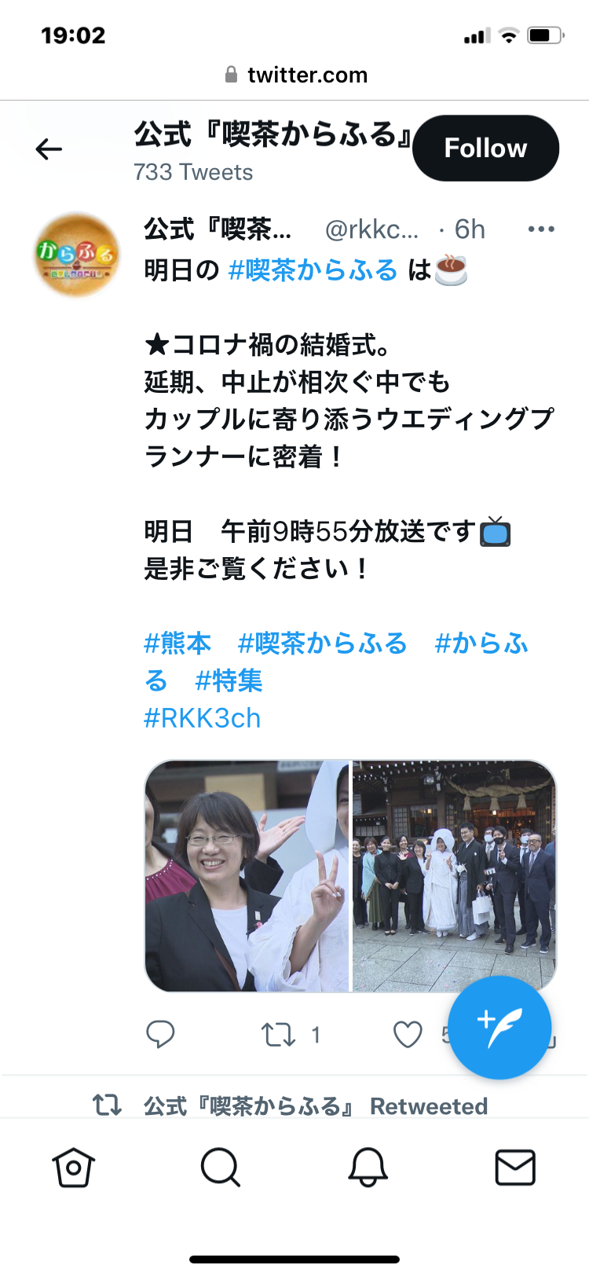
Task: View the smiling woman peace-sign photo
Action: coord(247,876)
